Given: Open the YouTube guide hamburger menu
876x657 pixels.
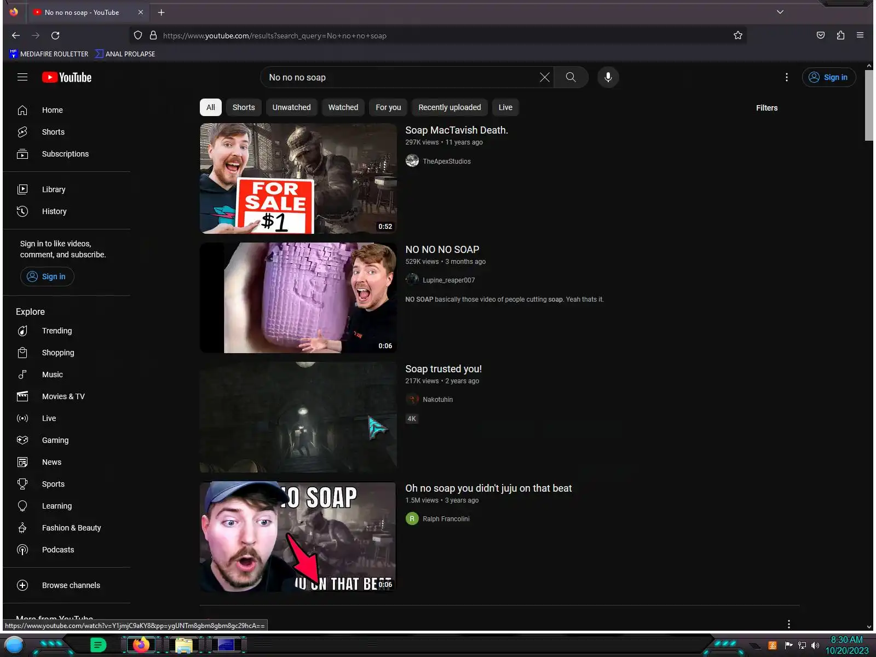Looking at the screenshot, I should 22,77.
